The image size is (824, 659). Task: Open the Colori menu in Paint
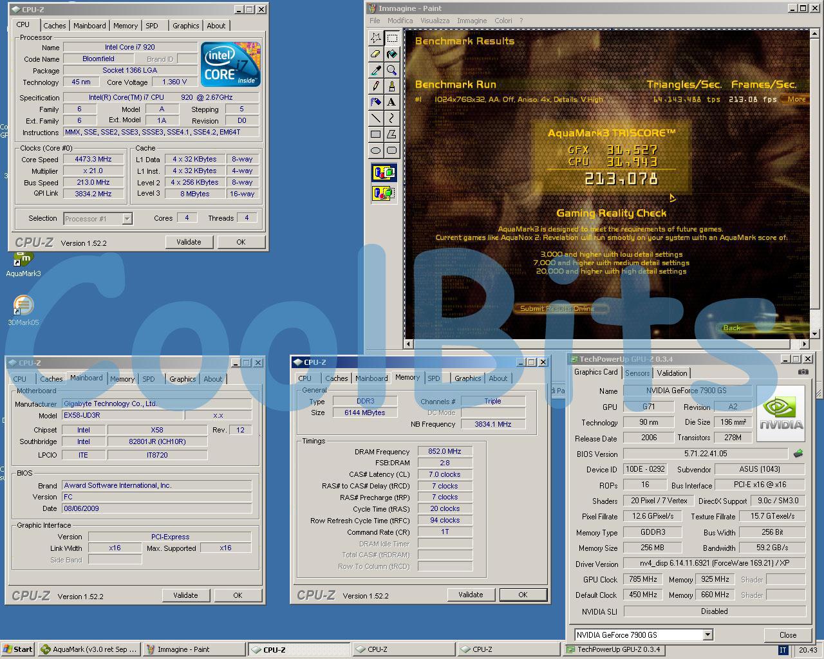coord(503,21)
